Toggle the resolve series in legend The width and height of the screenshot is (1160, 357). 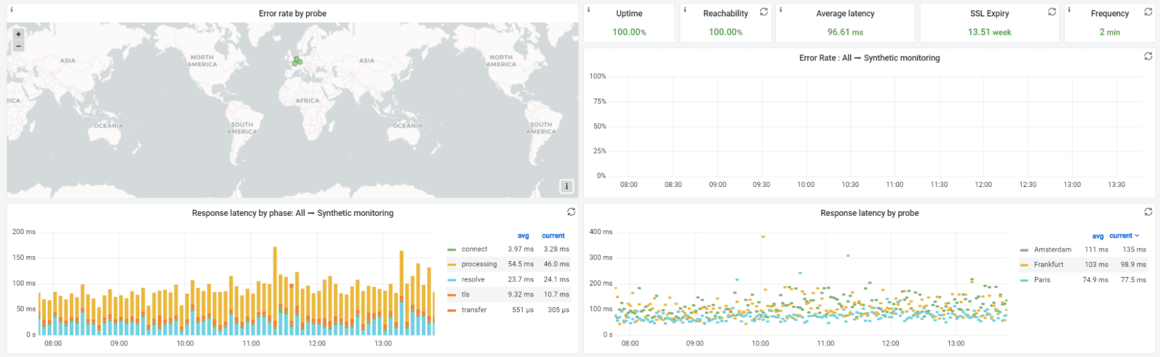pos(473,279)
